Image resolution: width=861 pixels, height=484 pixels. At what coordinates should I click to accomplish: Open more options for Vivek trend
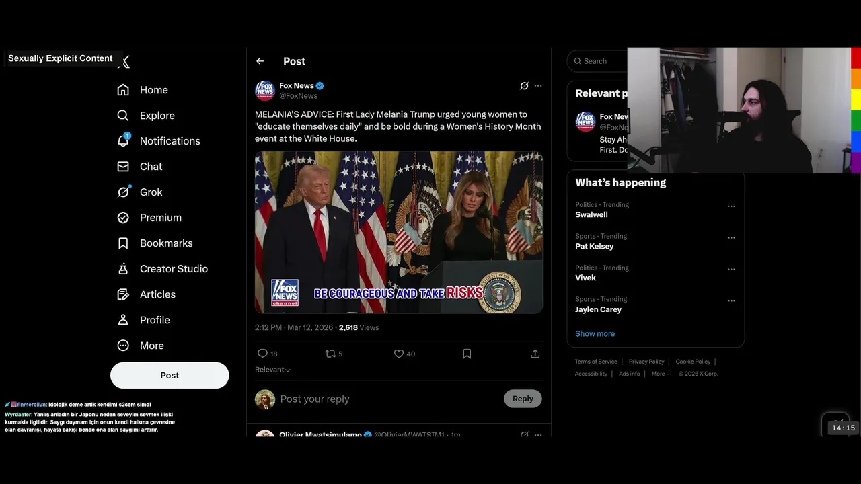[x=731, y=270]
